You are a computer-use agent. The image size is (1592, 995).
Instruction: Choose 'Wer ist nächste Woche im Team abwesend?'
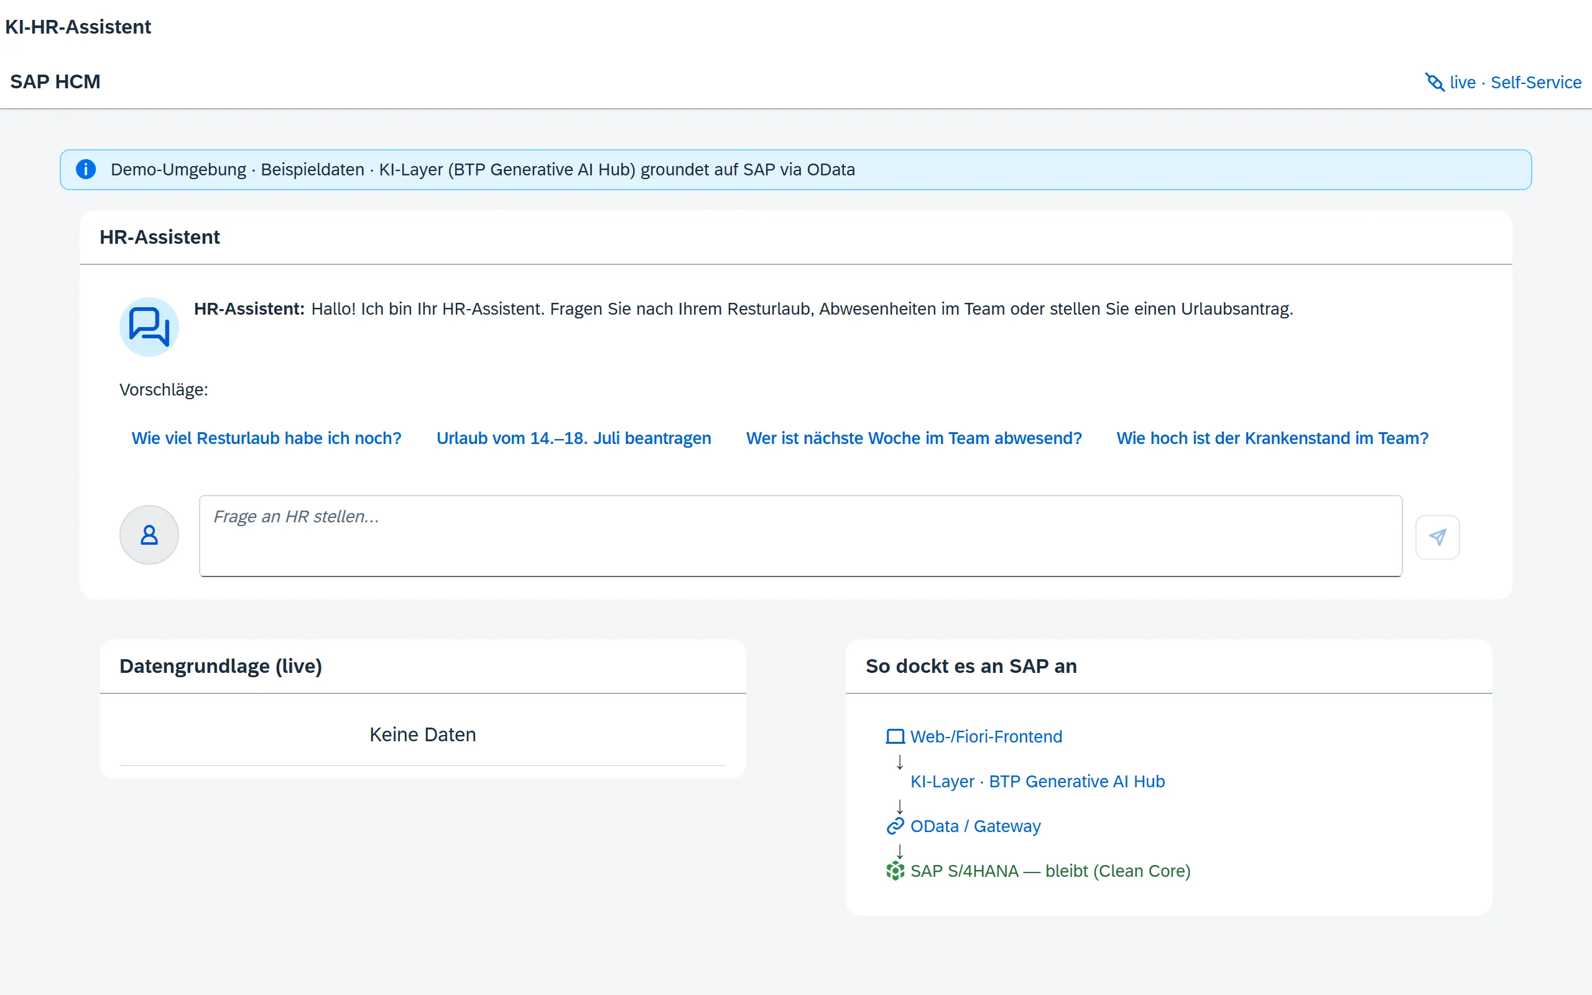914,438
